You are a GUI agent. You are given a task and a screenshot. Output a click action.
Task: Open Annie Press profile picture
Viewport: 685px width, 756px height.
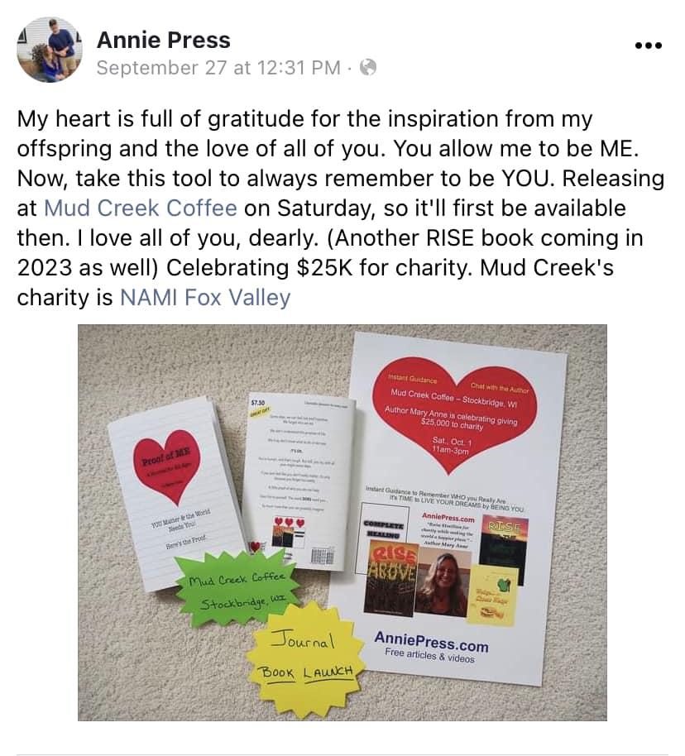pos(49,49)
